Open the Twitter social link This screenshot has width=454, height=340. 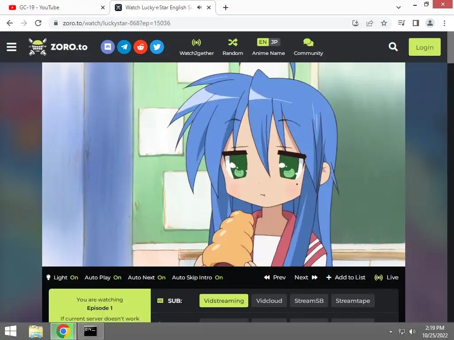point(157,47)
